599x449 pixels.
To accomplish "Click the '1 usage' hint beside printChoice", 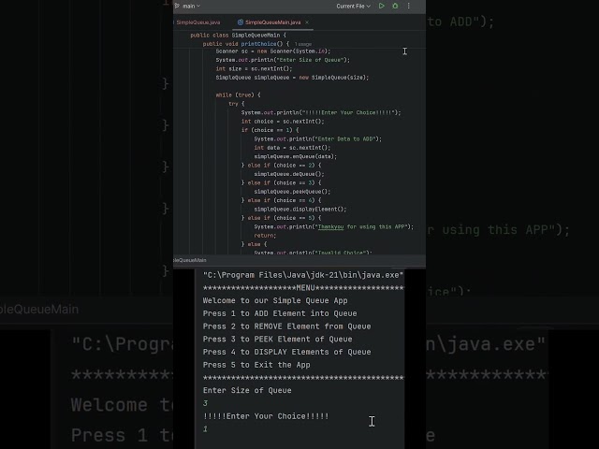I will pos(303,44).
